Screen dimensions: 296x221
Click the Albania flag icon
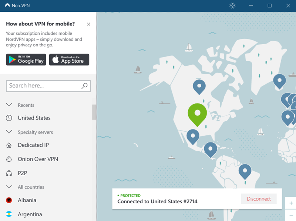pos(9,200)
